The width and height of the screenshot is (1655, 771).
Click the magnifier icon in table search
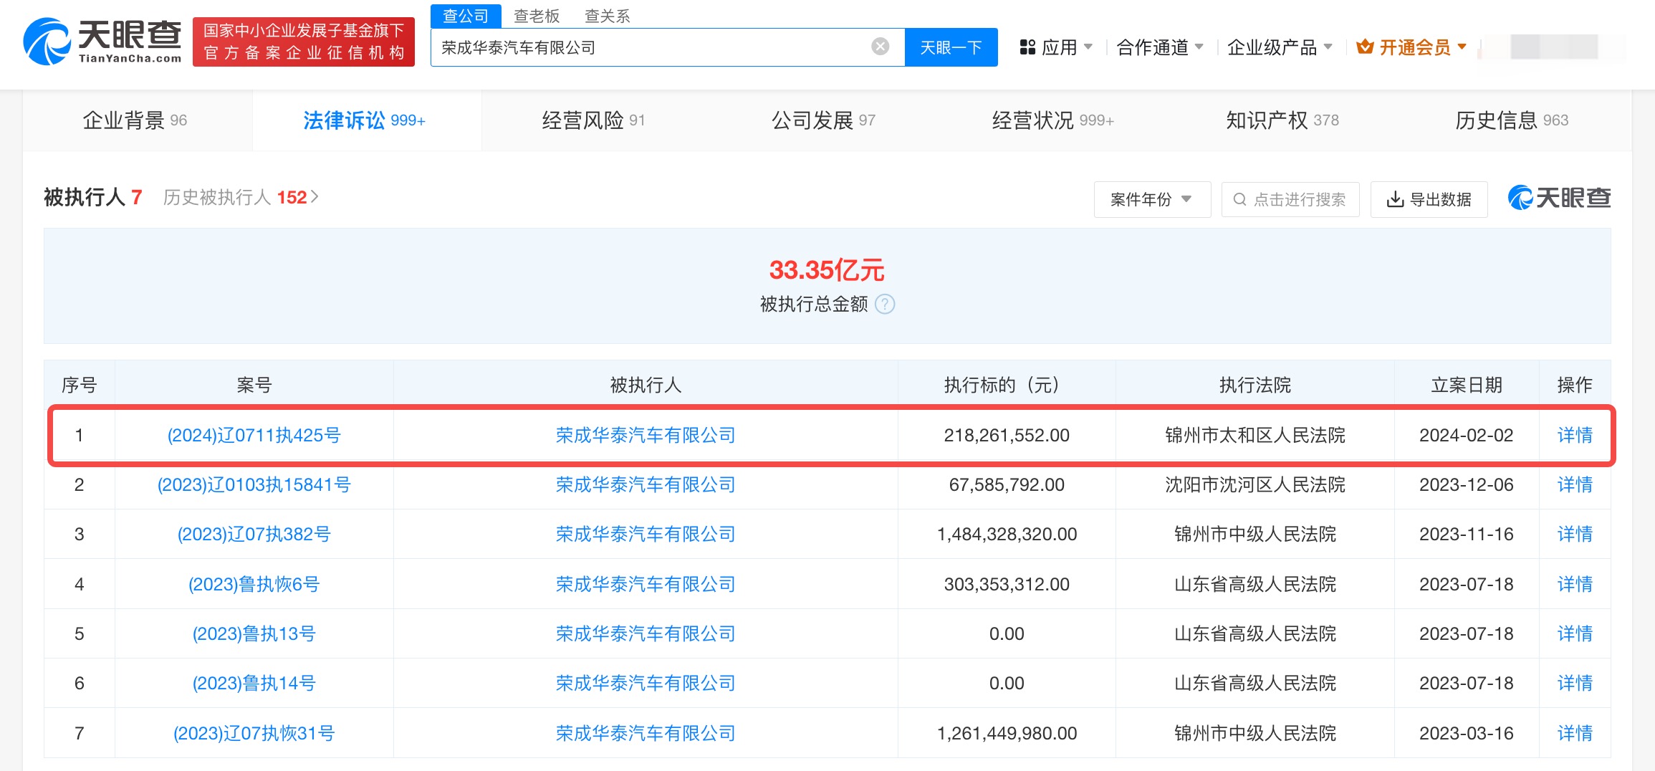(x=1239, y=199)
